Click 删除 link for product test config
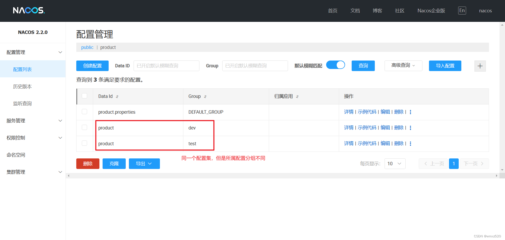The height and width of the screenshot is (240, 505). 399,143
